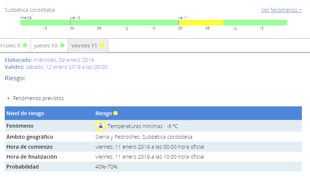Click the Nivel de riesgo header cell

click(25, 113)
